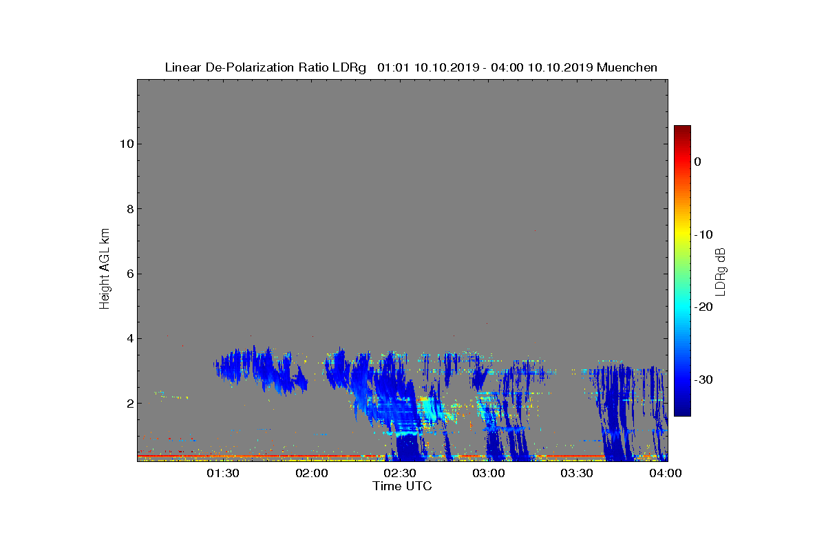826x550 pixels.
Task: Click the '03:00' time tick label
Action: [x=489, y=473]
